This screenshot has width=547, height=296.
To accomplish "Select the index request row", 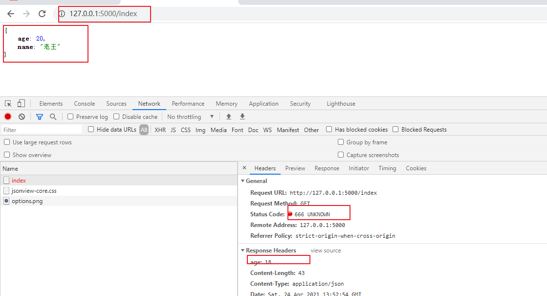I will (x=119, y=181).
